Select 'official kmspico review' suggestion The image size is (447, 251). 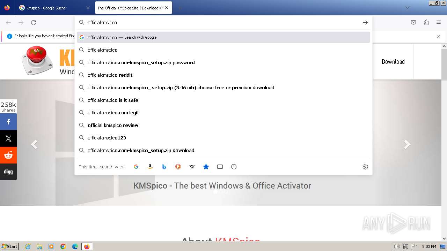(x=223, y=125)
